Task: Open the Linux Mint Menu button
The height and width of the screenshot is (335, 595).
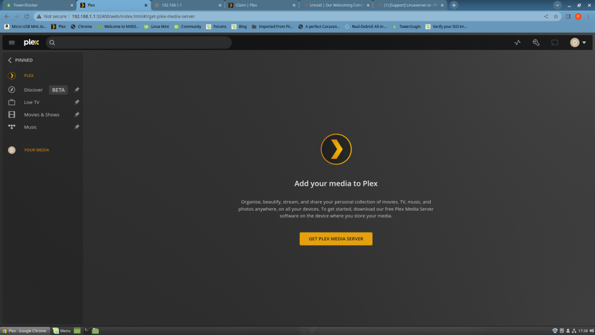Action: tap(61, 331)
